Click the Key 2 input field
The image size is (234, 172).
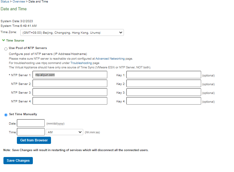click(x=164, y=84)
